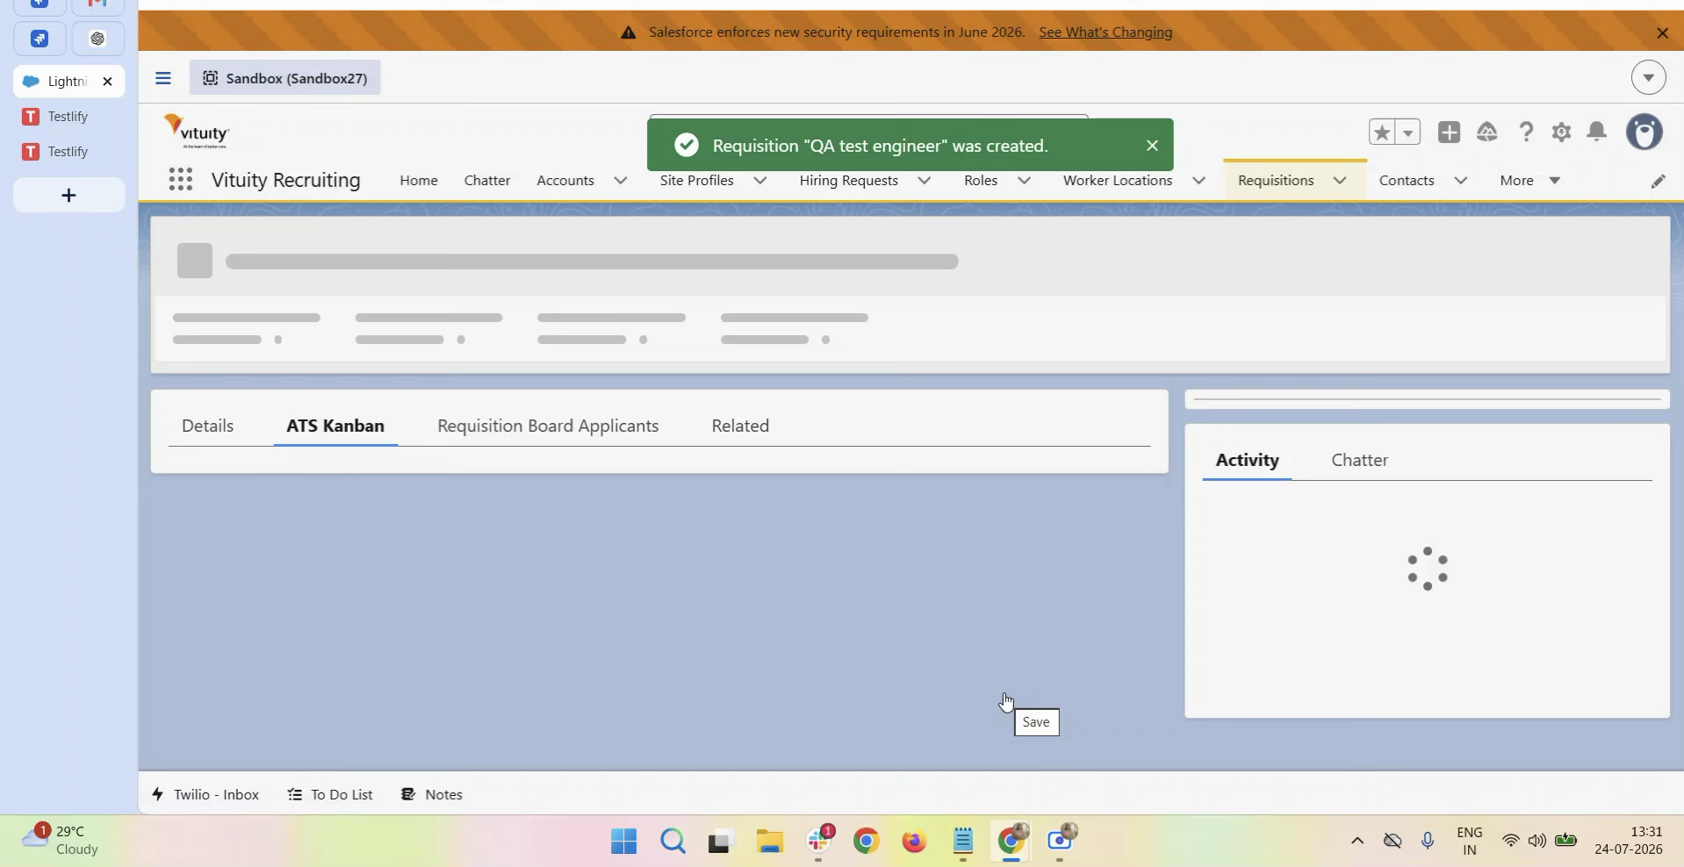Open the Accounts nav item
Screen dimensions: 1684x867
coord(565,181)
